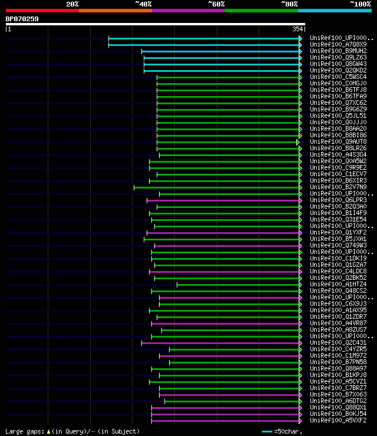Screen dimensions: 377x436
Task: Select hit UniRef100_Q48CS2
Action: pos(338,291)
